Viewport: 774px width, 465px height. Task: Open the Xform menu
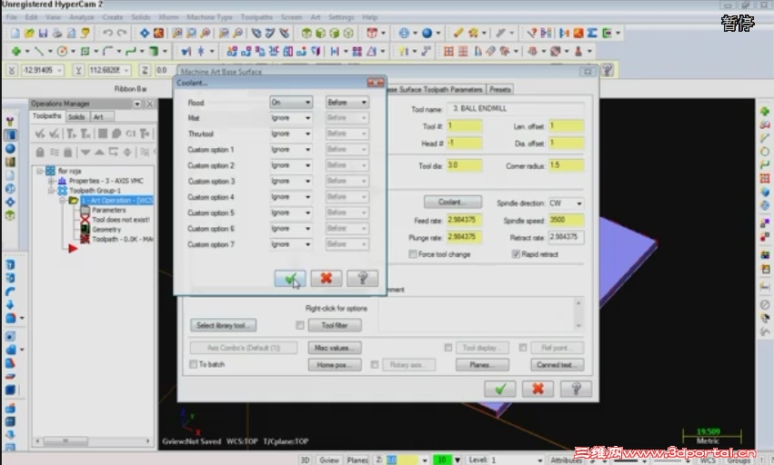[x=168, y=17]
